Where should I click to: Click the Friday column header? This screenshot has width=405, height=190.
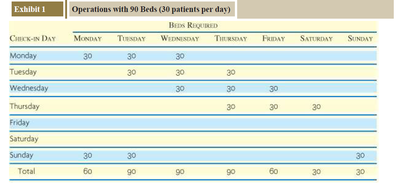pyautogui.click(x=273, y=38)
